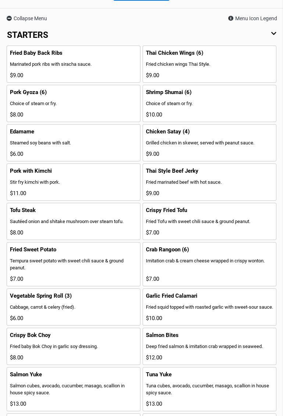Open Pork with Kimchi details
283x416 pixels.
tap(74, 182)
